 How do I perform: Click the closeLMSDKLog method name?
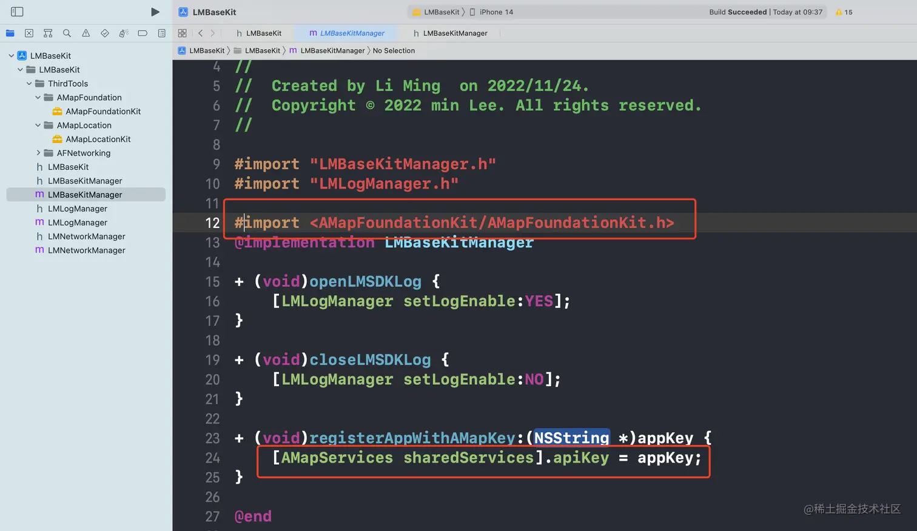(x=370, y=360)
